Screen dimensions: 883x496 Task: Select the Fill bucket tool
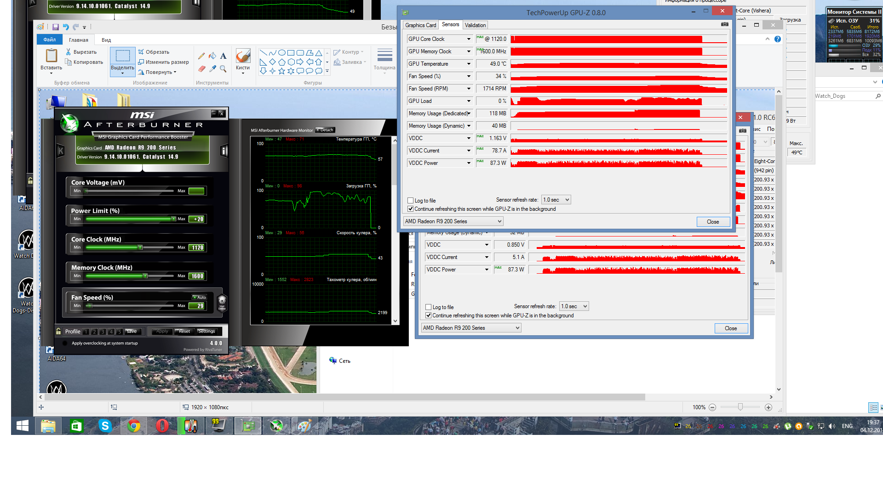212,56
